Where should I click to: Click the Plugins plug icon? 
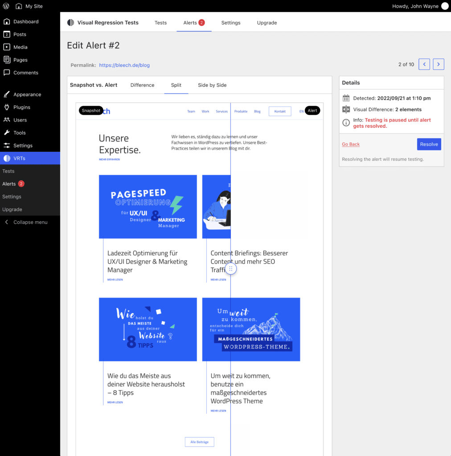click(7, 107)
